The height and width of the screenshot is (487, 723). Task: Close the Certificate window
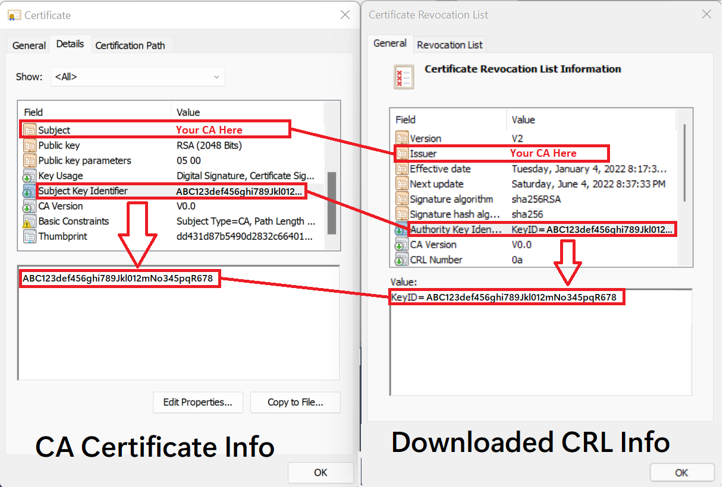coord(345,15)
